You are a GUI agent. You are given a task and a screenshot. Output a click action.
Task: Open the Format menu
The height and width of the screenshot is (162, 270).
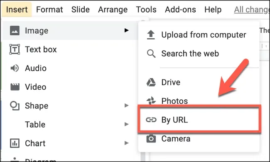(x=49, y=10)
